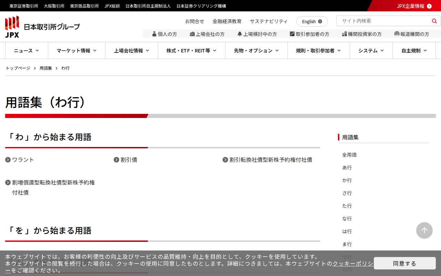This screenshot has width=441, height=276.
Task: Open the サステナビリティ link
Action: pos(269,21)
